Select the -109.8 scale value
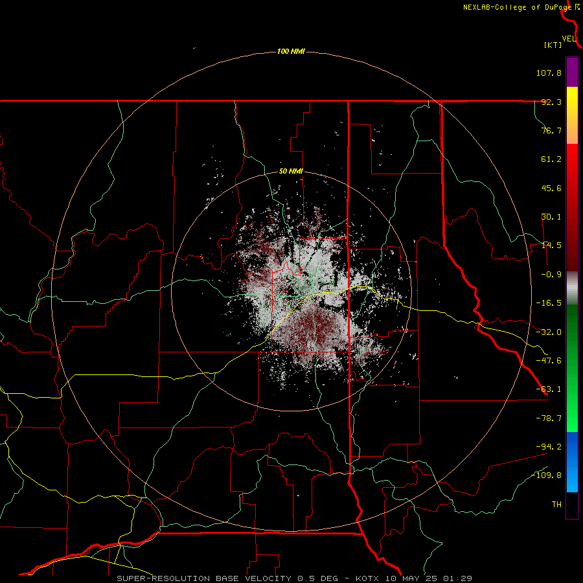 546,475
